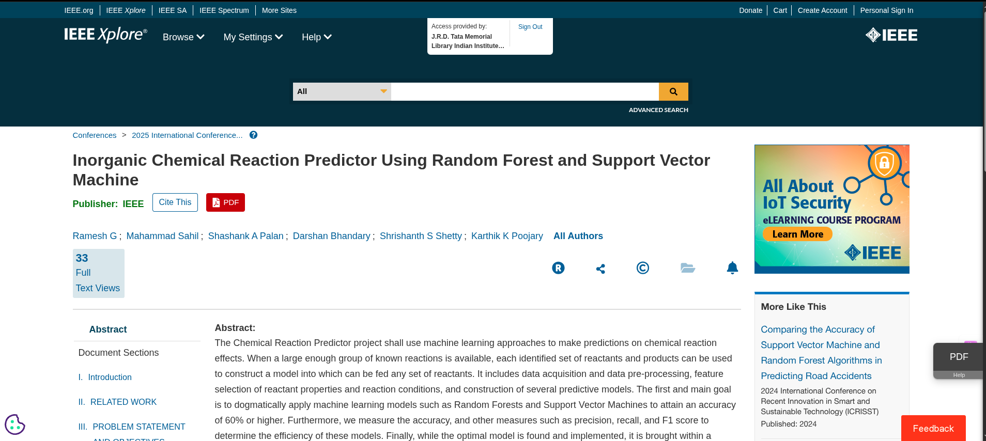Save article to project via folder icon

point(687,268)
